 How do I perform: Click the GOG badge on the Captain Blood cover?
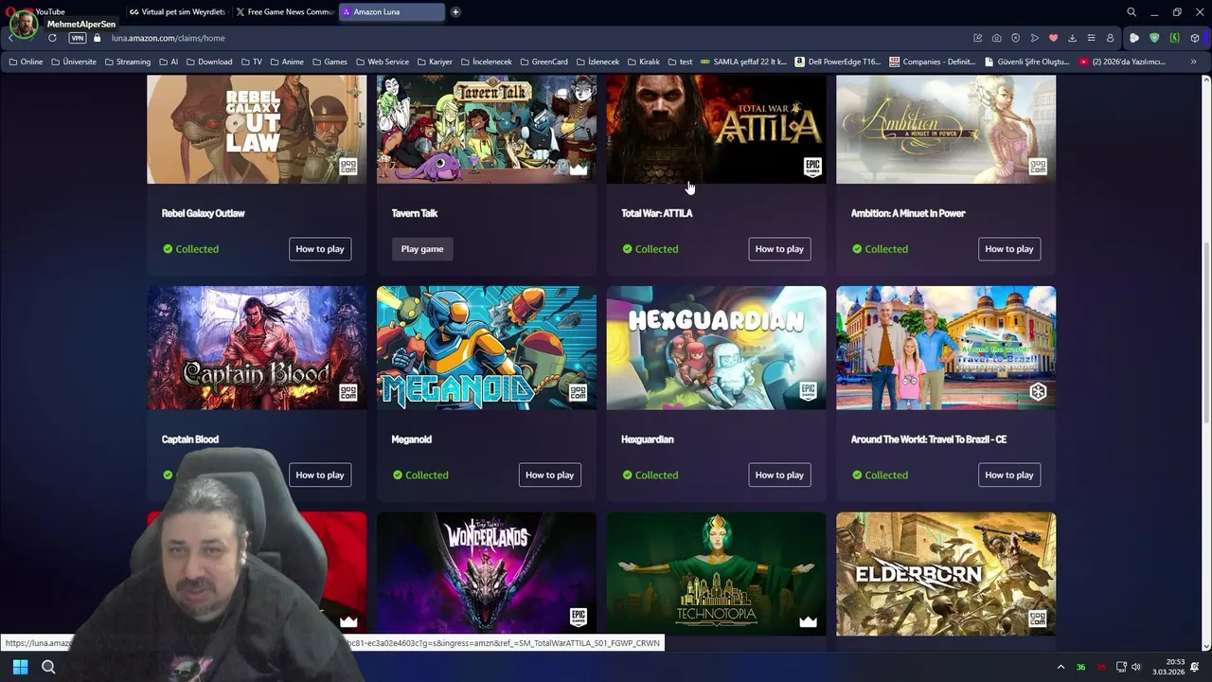[348, 392]
